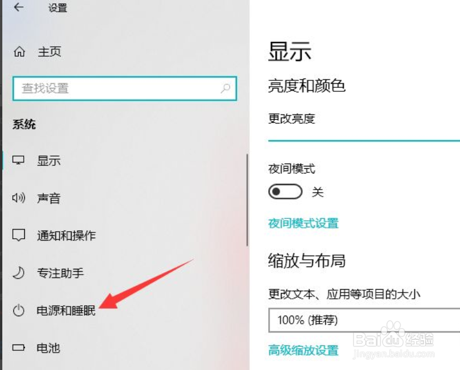The image size is (460, 370).
Task: Select the Display monitor icon
Action: 18,160
